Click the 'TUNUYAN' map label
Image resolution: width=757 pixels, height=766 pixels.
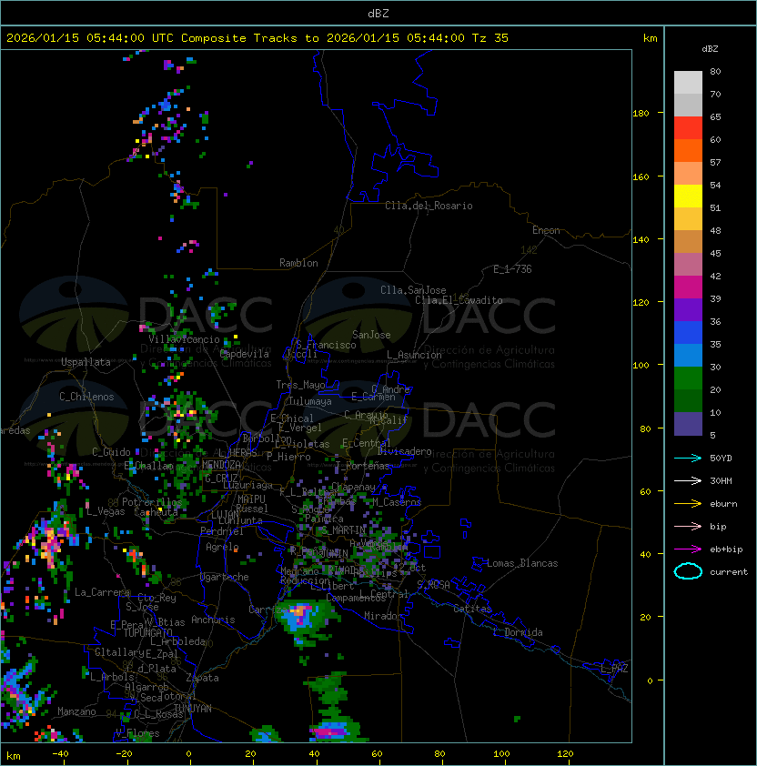[x=193, y=709]
